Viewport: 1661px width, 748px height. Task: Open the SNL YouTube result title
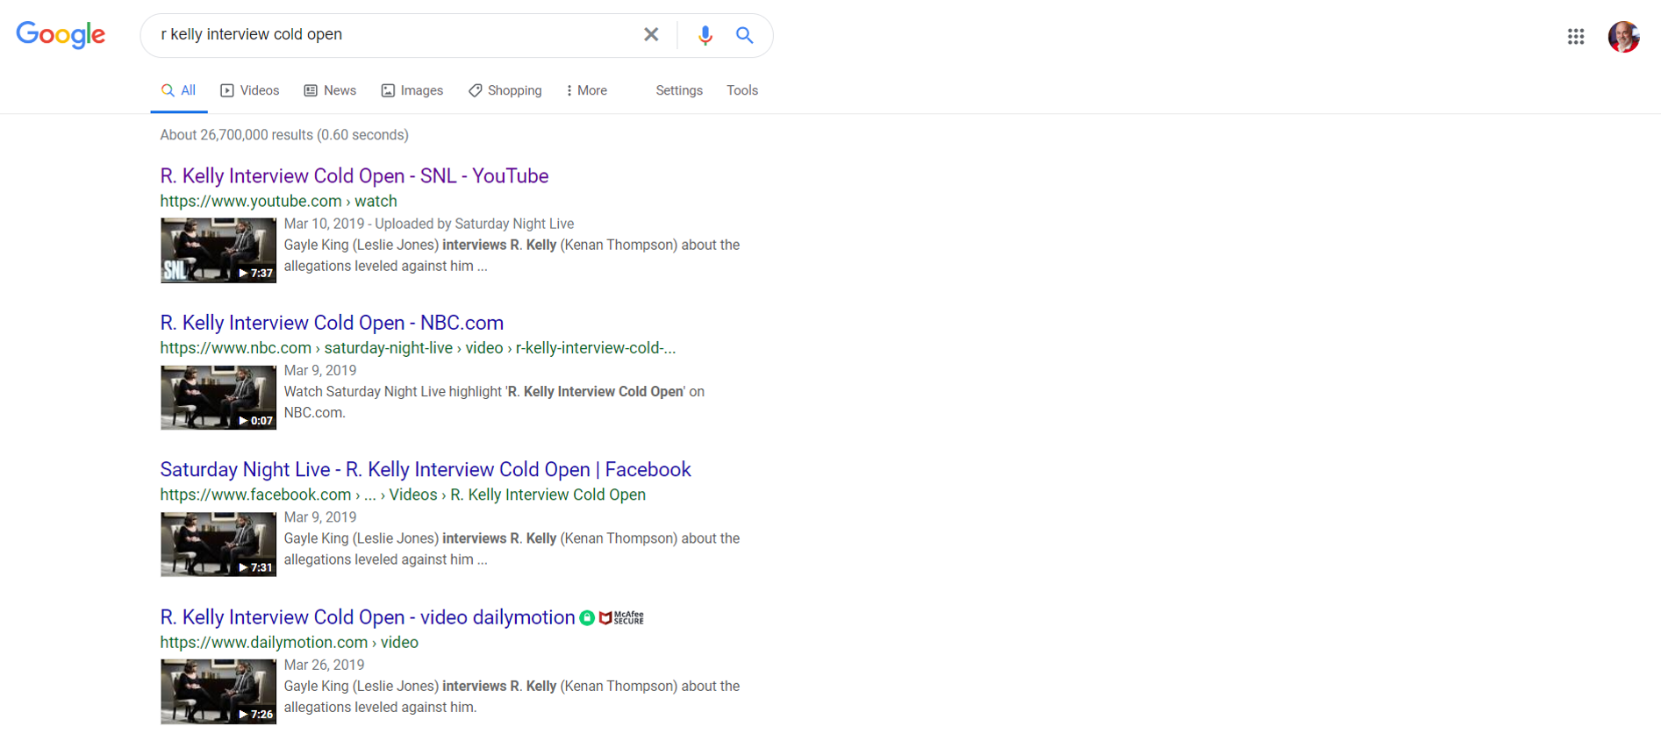[354, 175]
